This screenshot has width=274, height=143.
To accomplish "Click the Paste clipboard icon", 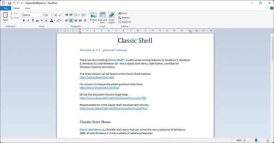I will pos(5,15).
